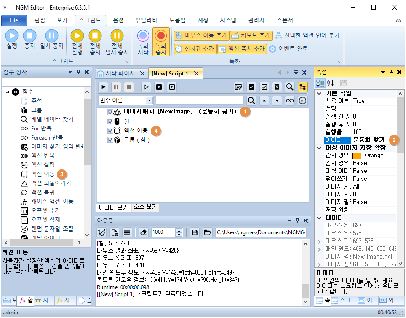
Task: Open the 보기 ribbon tab
Action: click(x=62, y=20)
